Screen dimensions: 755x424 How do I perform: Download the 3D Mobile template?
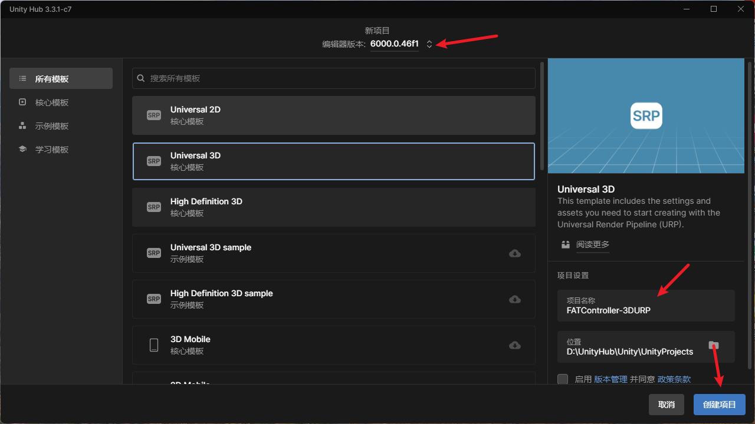pyautogui.click(x=515, y=345)
